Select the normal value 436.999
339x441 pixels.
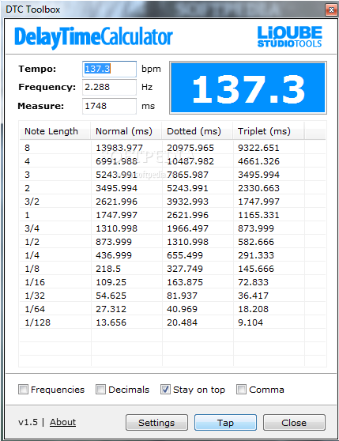[x=114, y=255]
